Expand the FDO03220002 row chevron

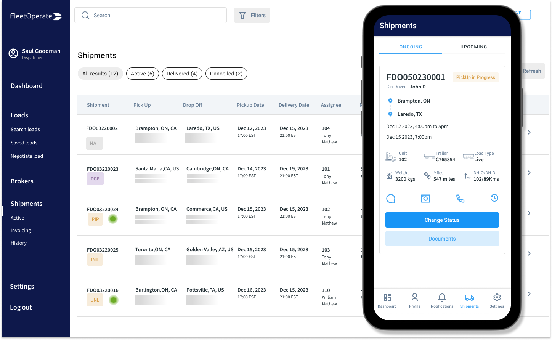[529, 132]
